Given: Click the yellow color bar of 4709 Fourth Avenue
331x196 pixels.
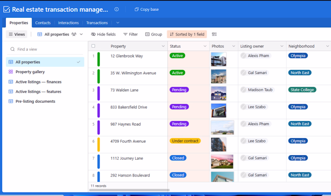Looking at the screenshot, I should click(99, 145).
